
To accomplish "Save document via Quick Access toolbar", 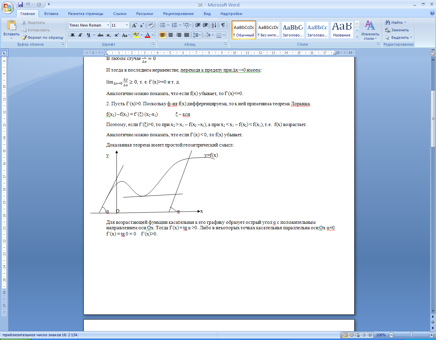I will click(x=20, y=4).
